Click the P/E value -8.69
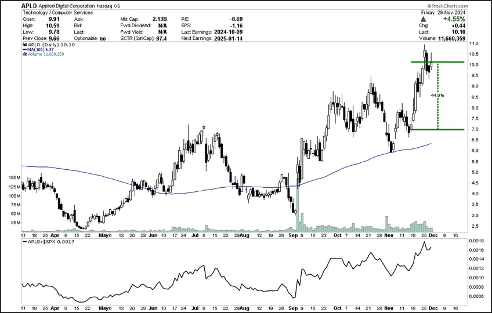 click(236, 19)
